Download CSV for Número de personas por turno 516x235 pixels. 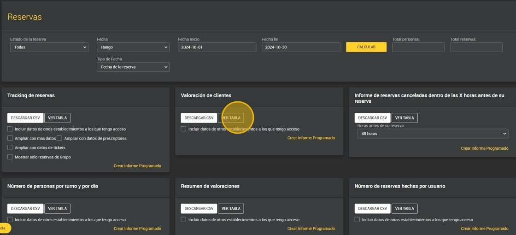25,209
